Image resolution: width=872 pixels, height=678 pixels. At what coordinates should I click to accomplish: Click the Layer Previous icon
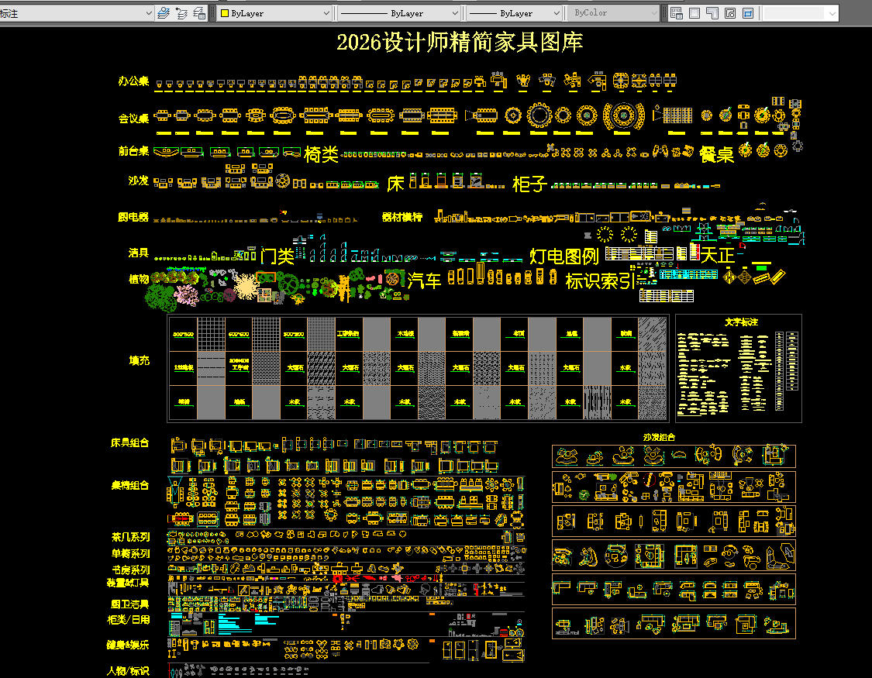[x=181, y=13]
